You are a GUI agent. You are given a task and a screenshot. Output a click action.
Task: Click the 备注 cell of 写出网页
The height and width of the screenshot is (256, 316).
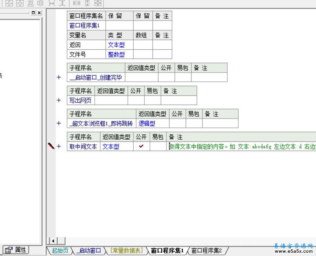pyautogui.click(x=179, y=100)
